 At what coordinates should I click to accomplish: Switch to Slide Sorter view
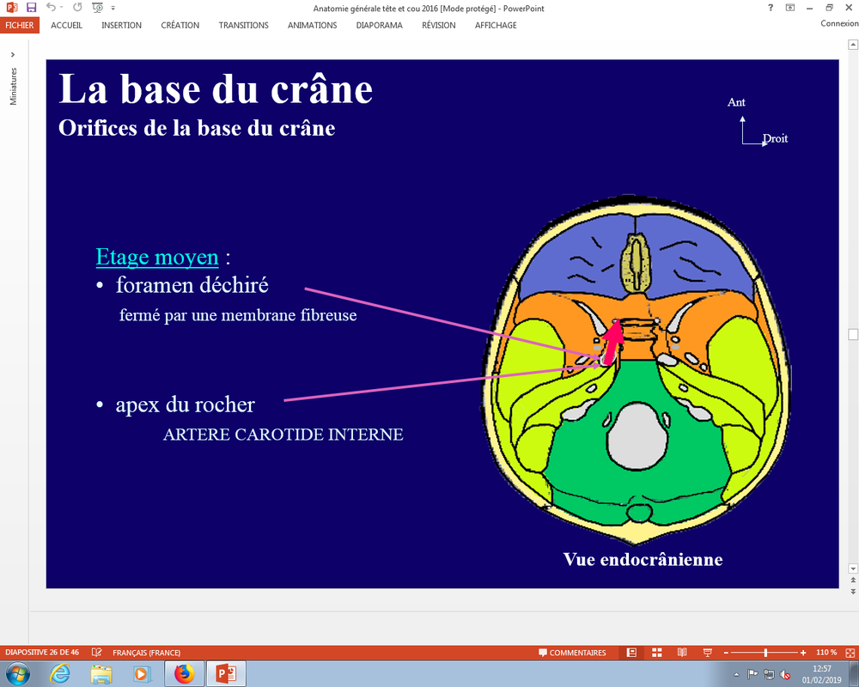657,653
